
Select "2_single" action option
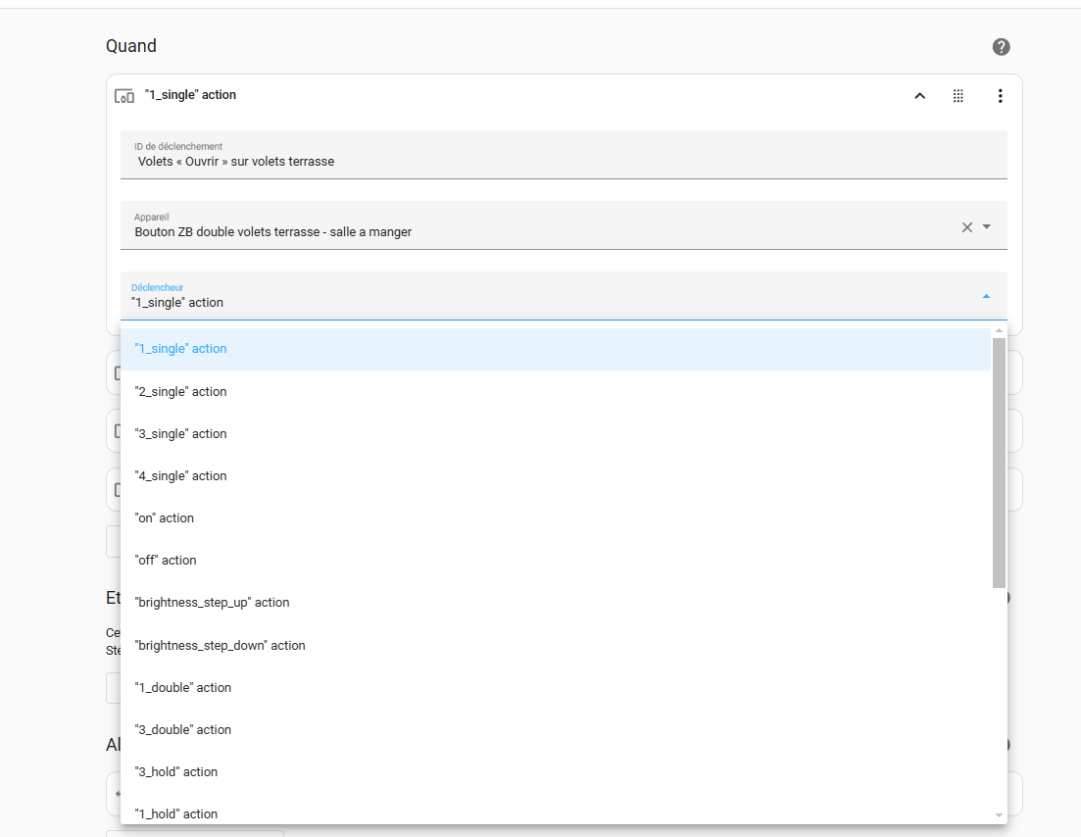click(x=180, y=392)
